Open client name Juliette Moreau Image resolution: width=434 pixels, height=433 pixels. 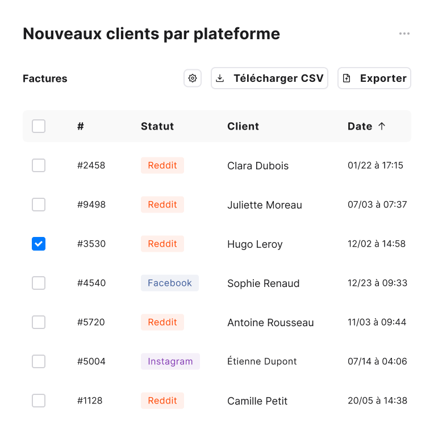point(265,205)
